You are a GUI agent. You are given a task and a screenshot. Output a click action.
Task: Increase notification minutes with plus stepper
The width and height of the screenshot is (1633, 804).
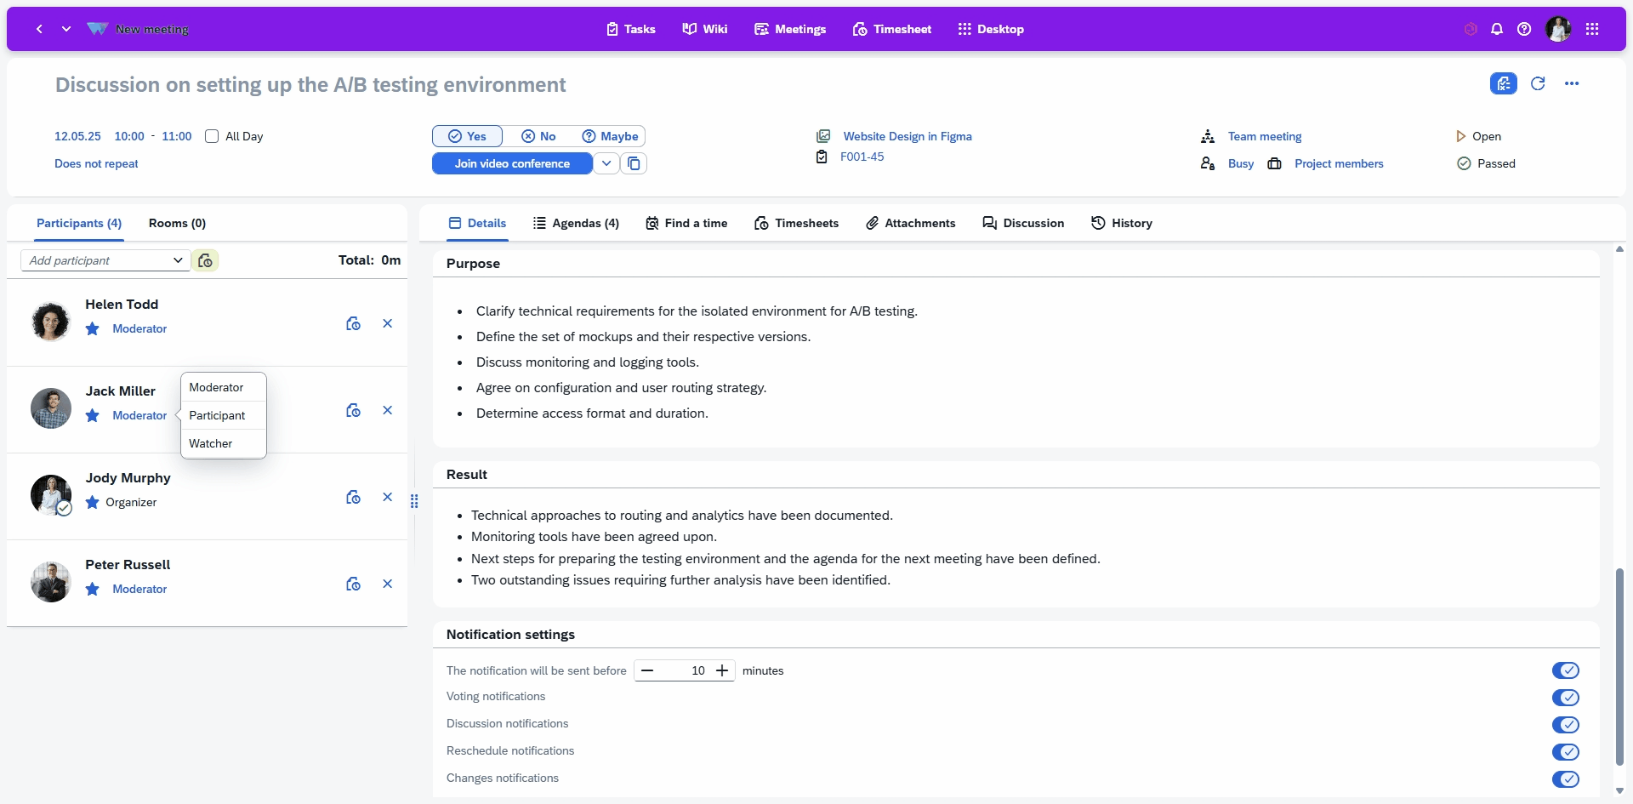[722, 670]
